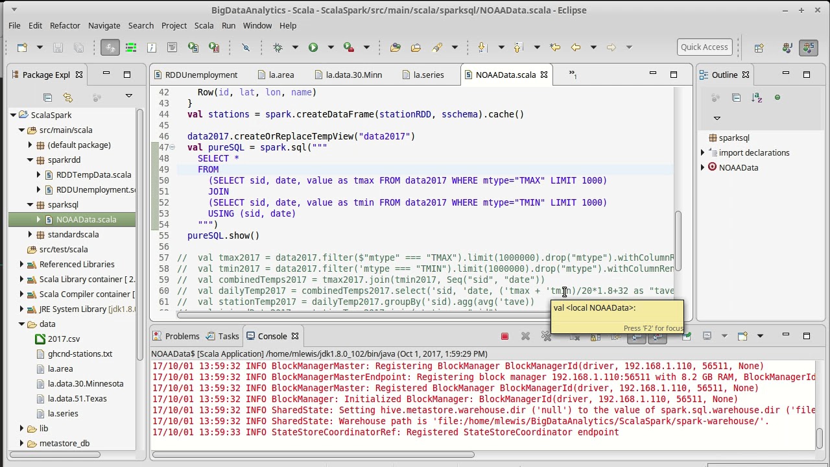The image size is (830, 467).
Task: Open the Outline view menu arrow
Action: click(x=717, y=118)
